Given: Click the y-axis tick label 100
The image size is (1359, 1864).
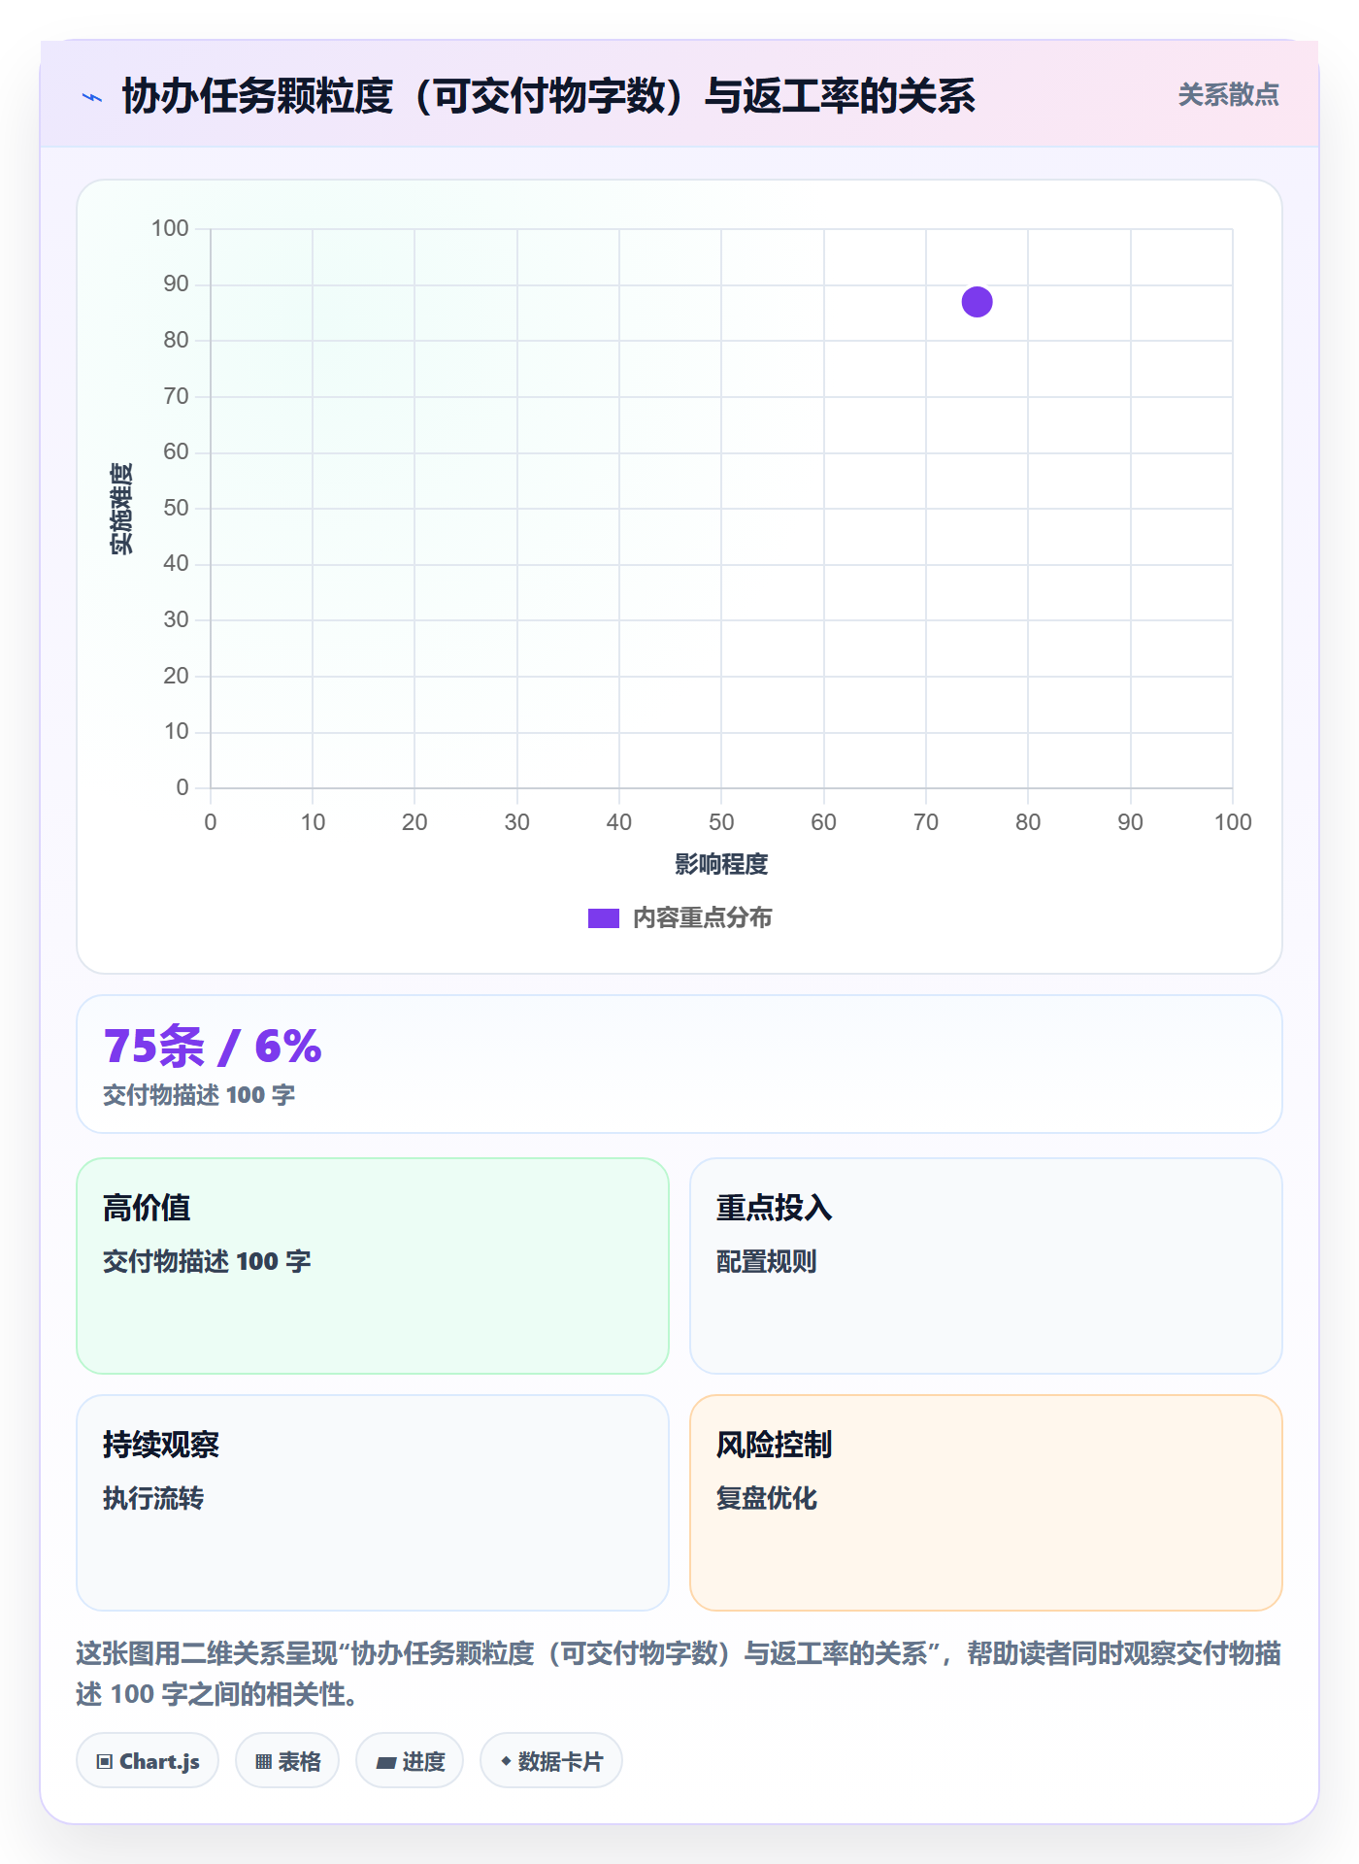Looking at the screenshot, I should [170, 228].
